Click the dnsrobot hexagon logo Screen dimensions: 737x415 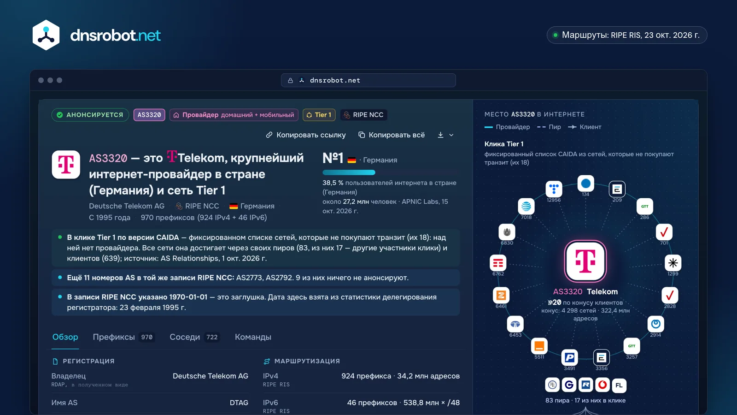pyautogui.click(x=46, y=35)
